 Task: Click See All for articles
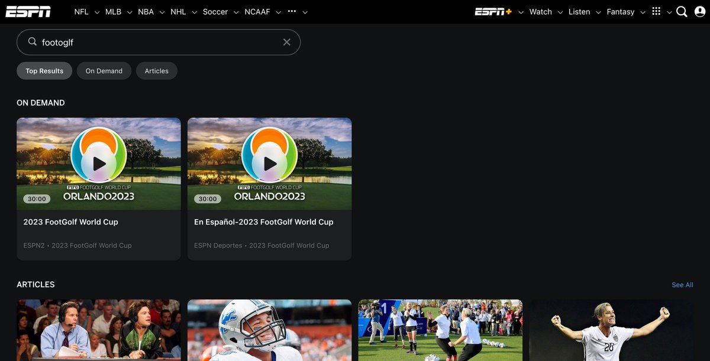pyautogui.click(x=682, y=285)
